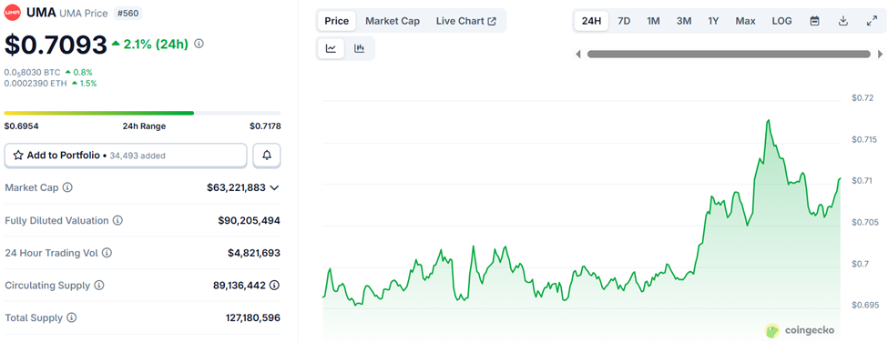Select the 3M time range
The height and width of the screenshot is (342, 888).
coord(684,21)
